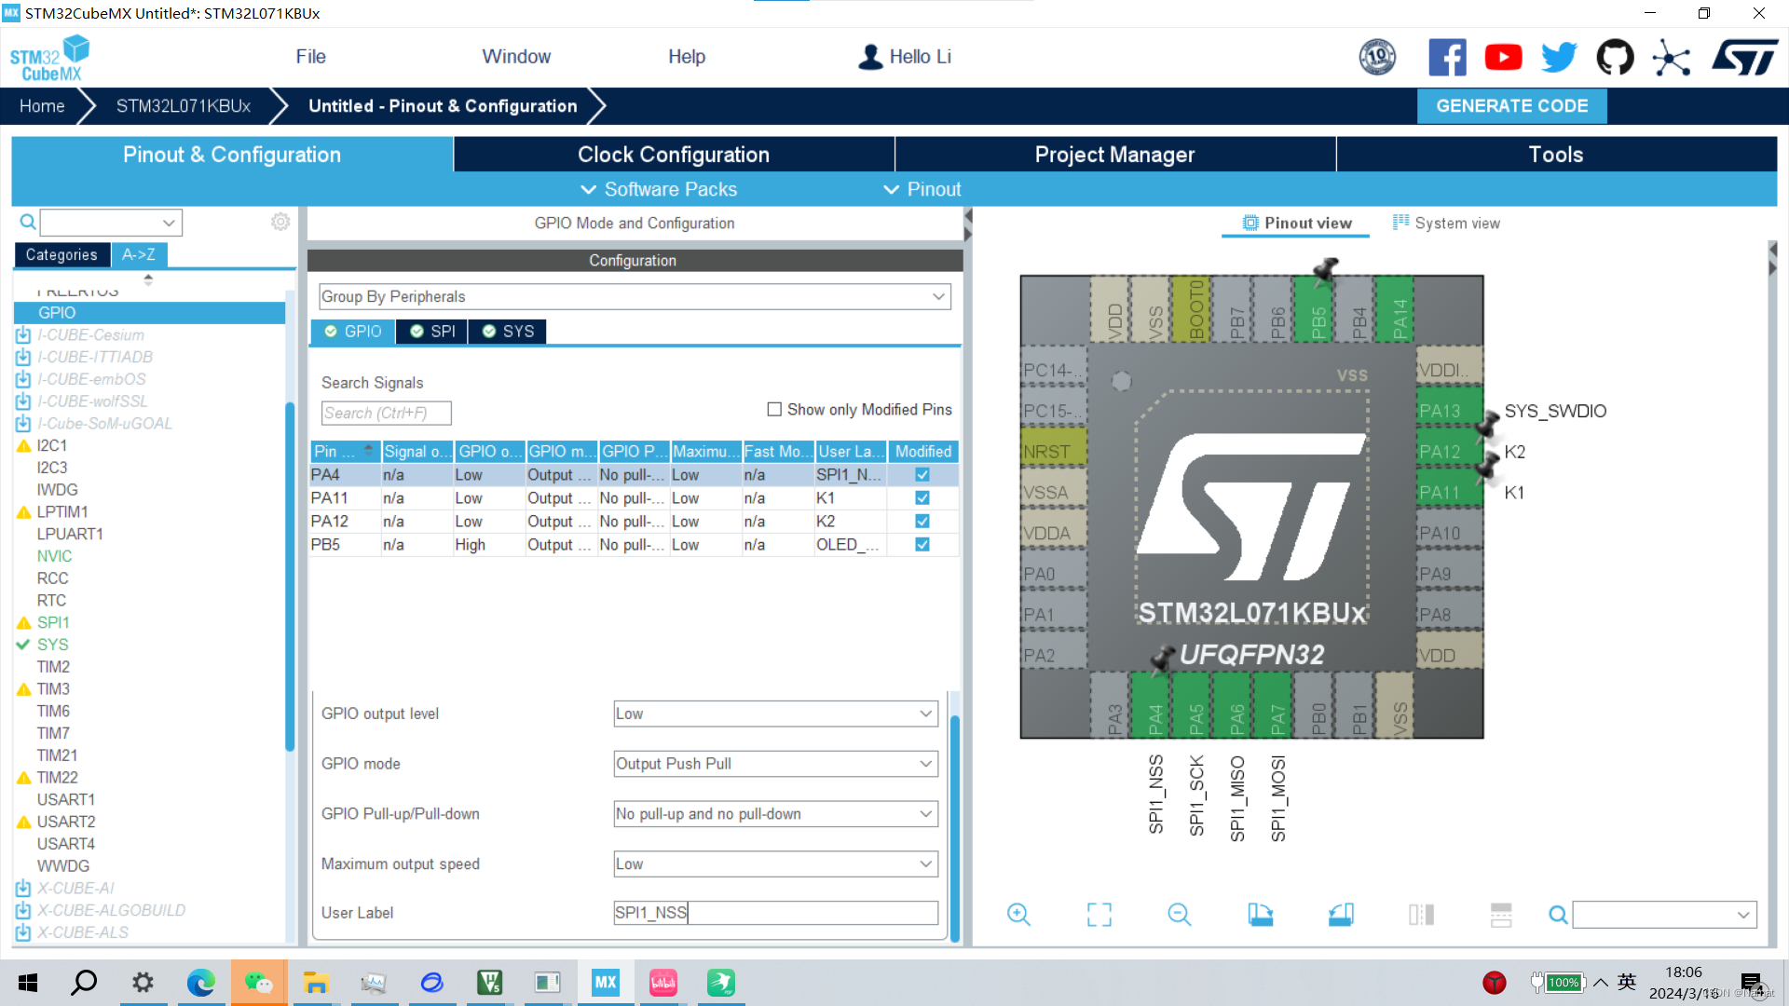The image size is (1789, 1006).
Task: Click the ST community network icon
Action: [1671, 58]
